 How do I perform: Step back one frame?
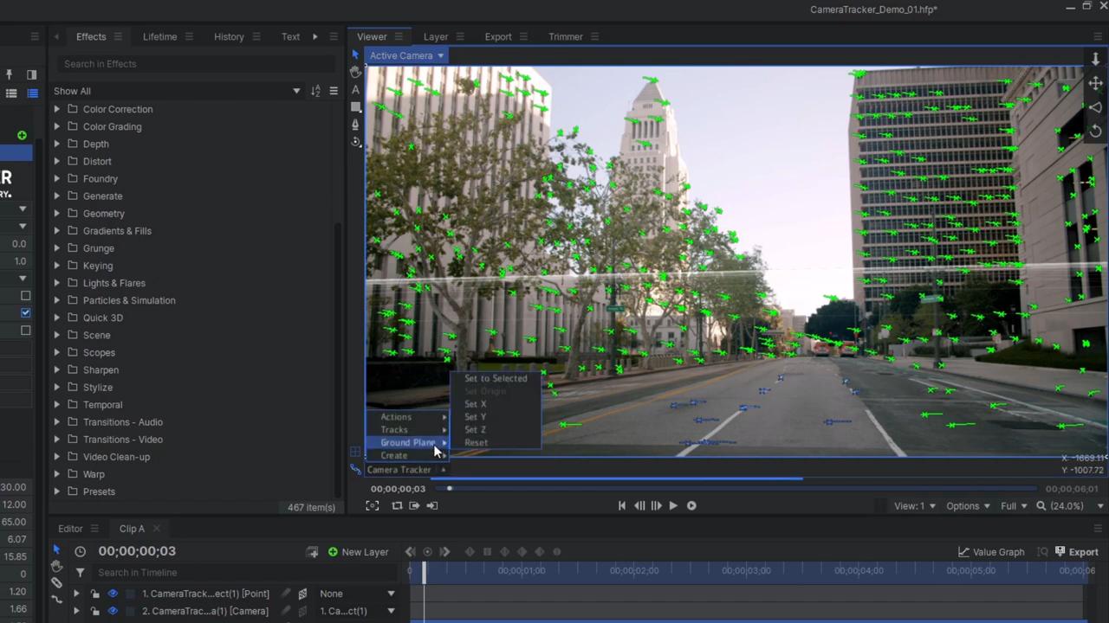tap(639, 505)
